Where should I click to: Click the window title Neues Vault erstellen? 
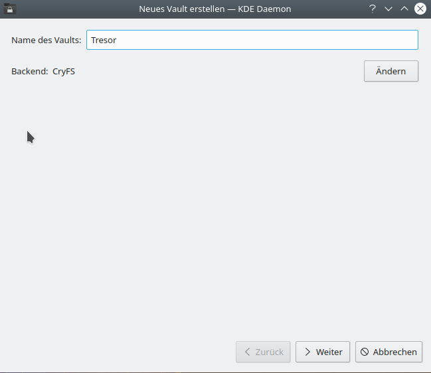(182, 9)
